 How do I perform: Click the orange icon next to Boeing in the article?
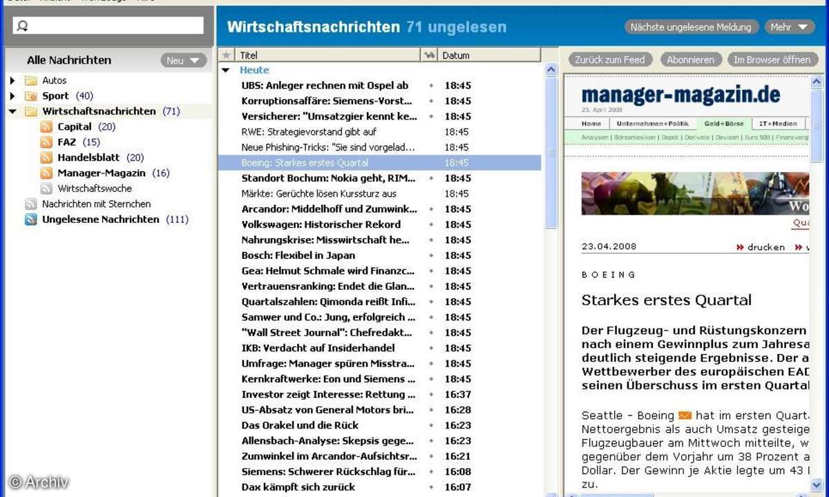click(x=685, y=416)
